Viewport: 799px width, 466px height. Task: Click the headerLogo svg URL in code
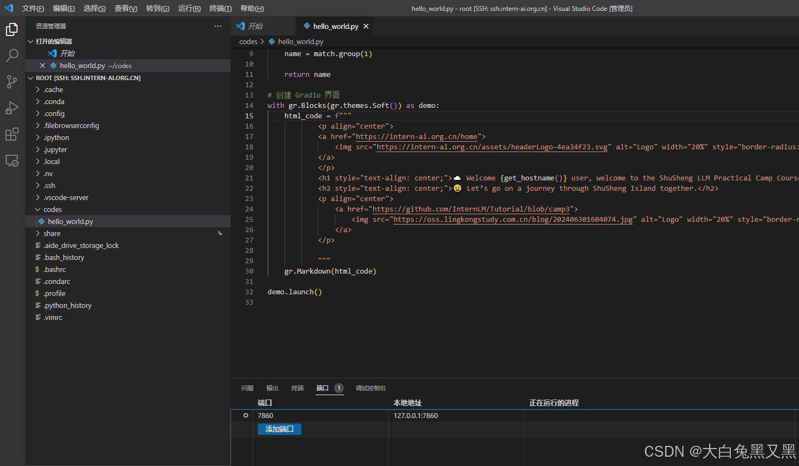click(x=492, y=147)
